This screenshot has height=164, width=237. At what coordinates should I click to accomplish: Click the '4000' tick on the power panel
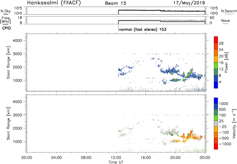pyautogui.click(x=17, y=41)
